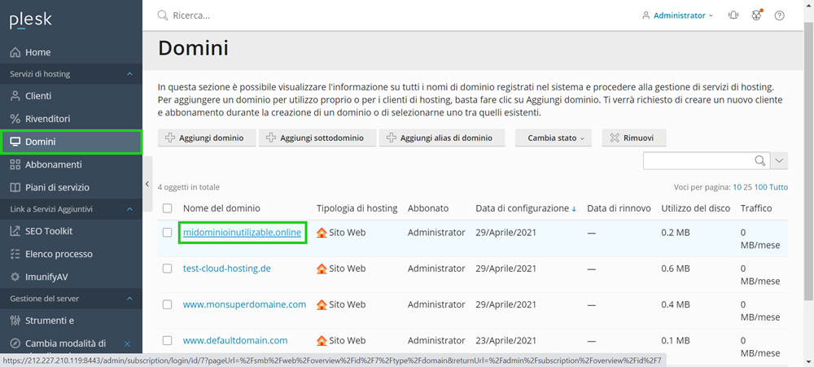
Task: Show 10 entries per page
Action: (737, 187)
